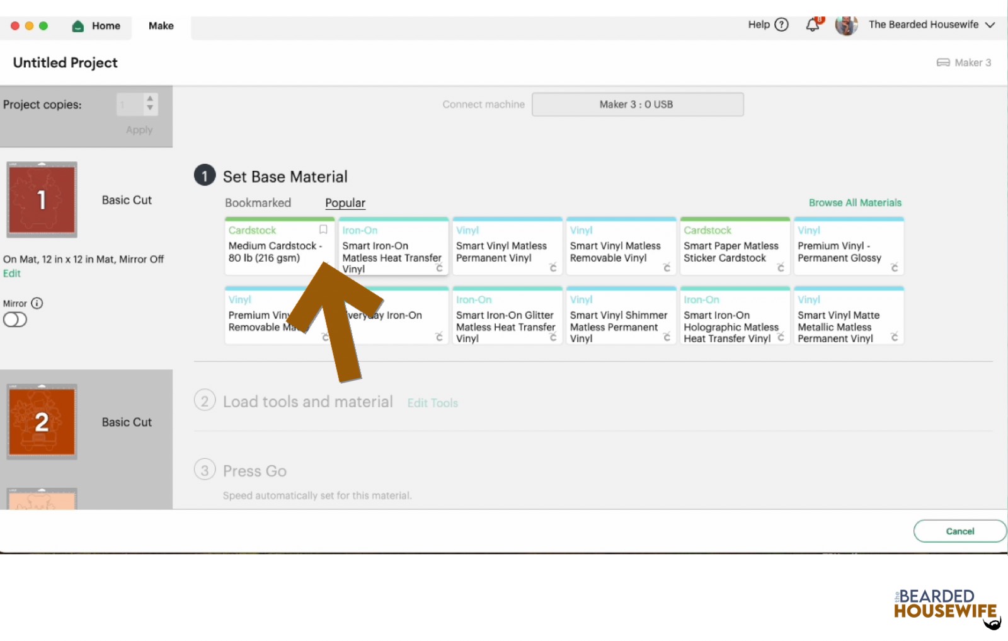This screenshot has height=641, width=1008.
Task: Switch to the Make tab
Action: (161, 26)
